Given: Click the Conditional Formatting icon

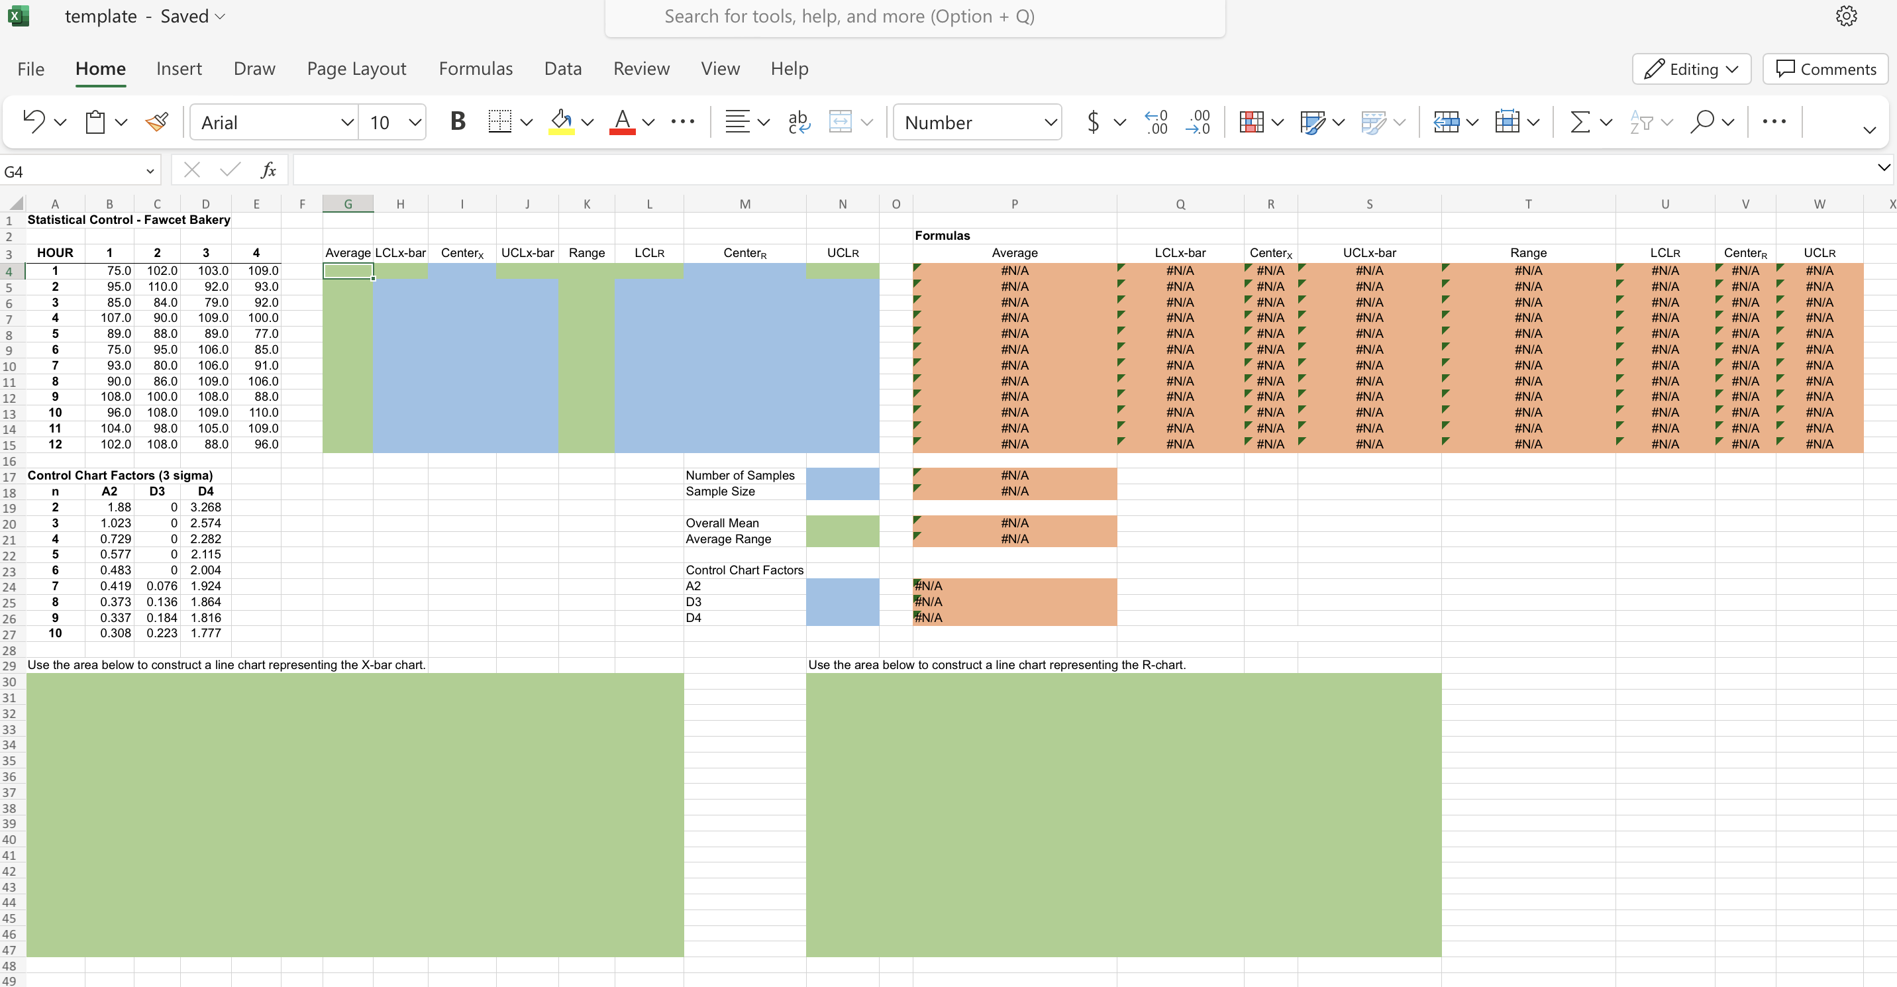Looking at the screenshot, I should click(1251, 121).
